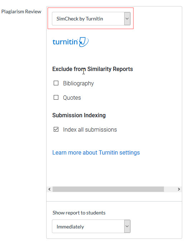Click the Plagiarism Review dropdown arrow

[127, 19]
